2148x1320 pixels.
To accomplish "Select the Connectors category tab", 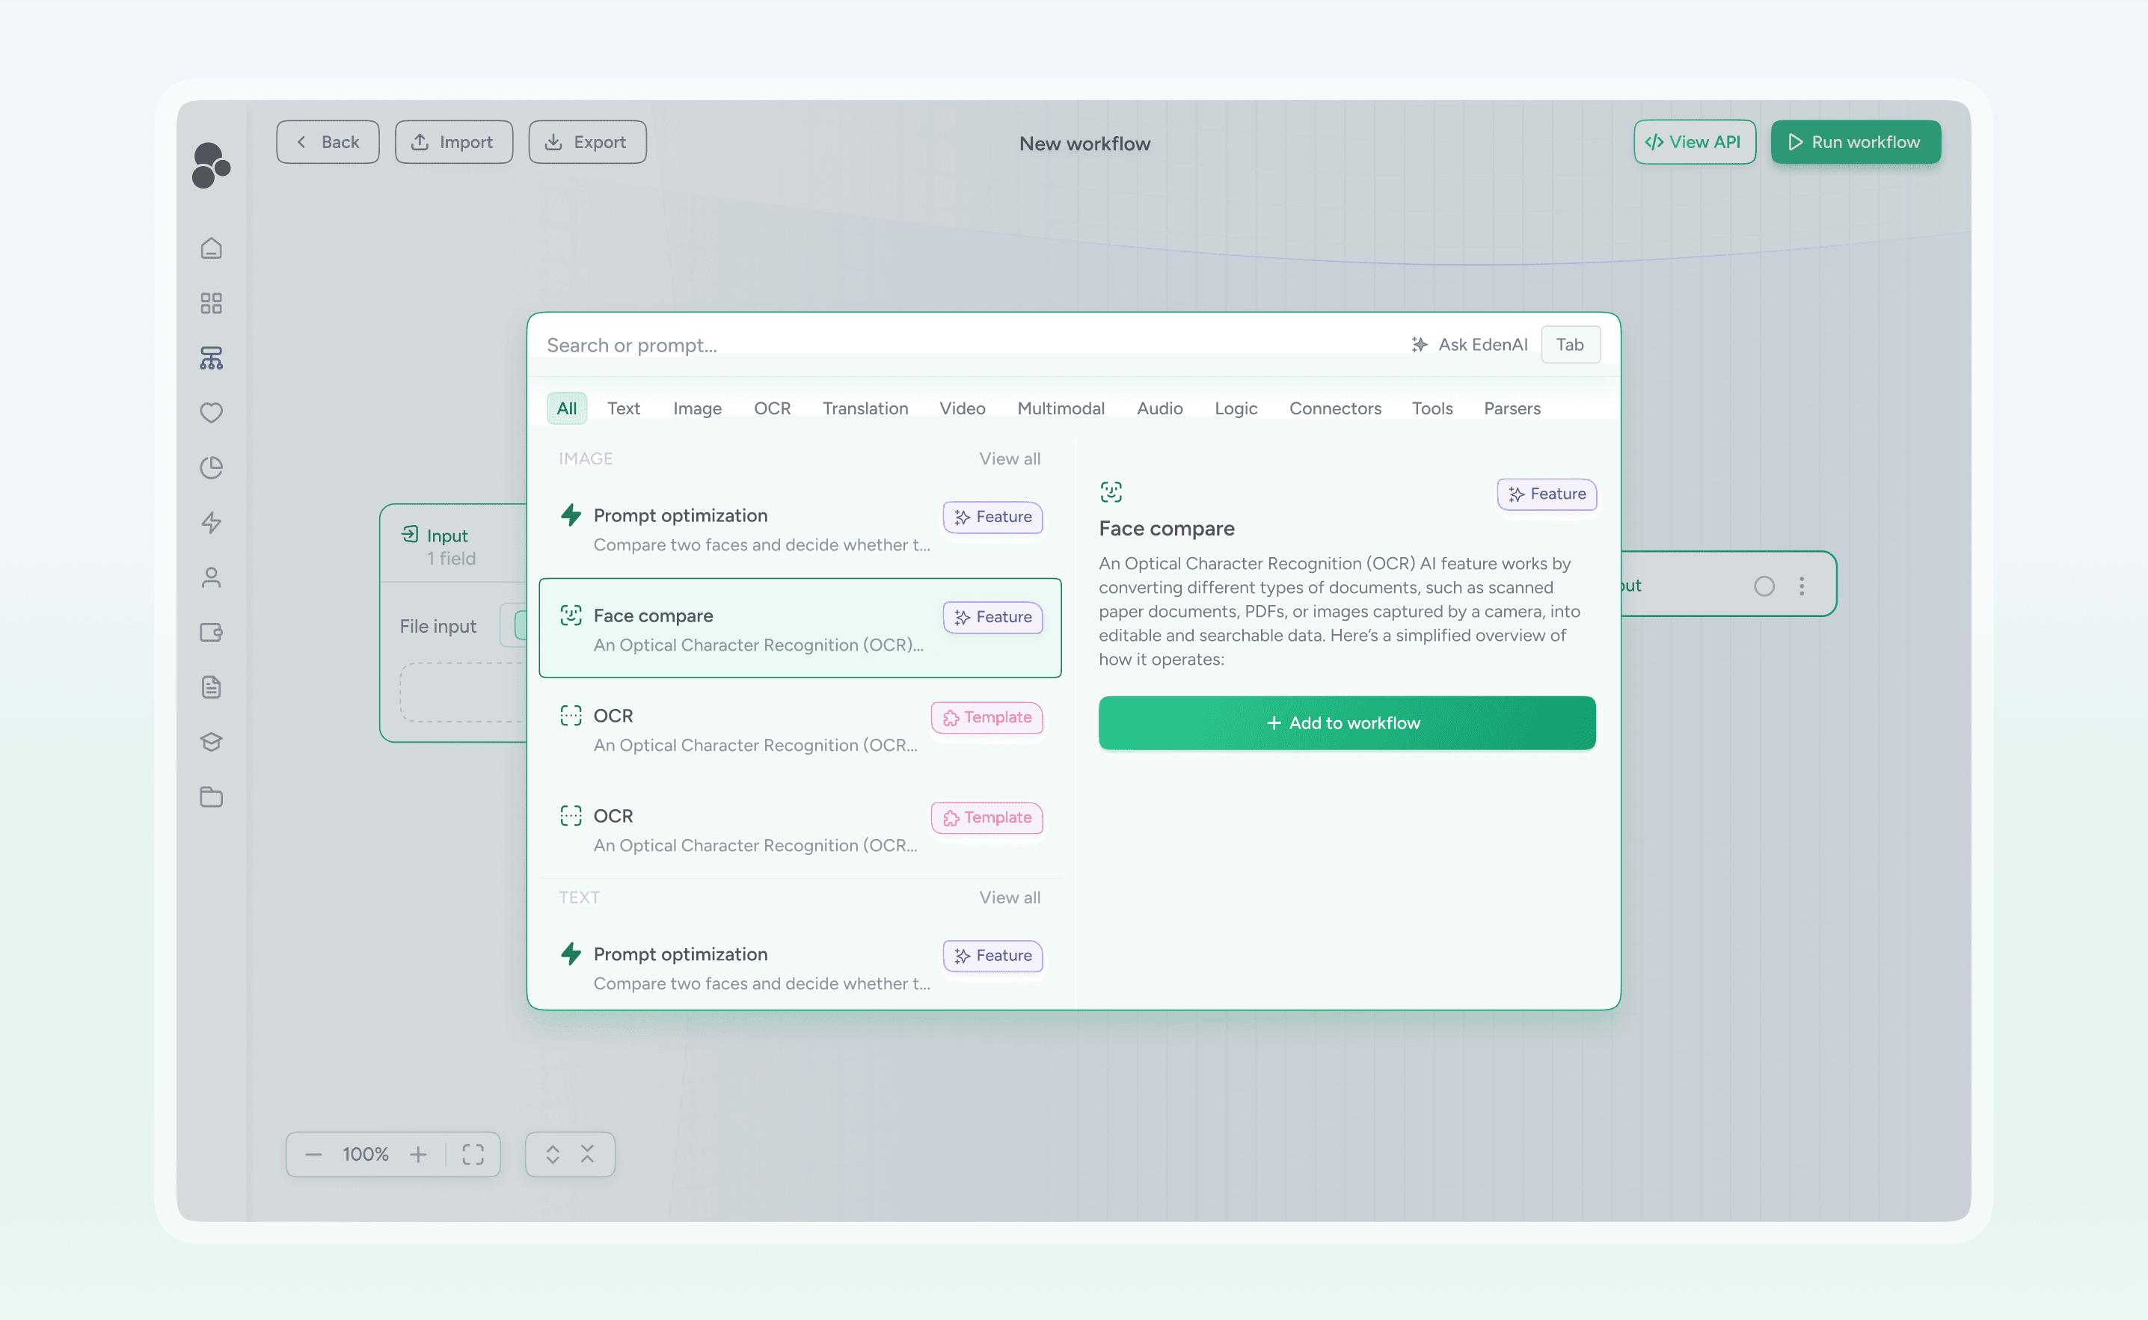I will [x=1334, y=408].
